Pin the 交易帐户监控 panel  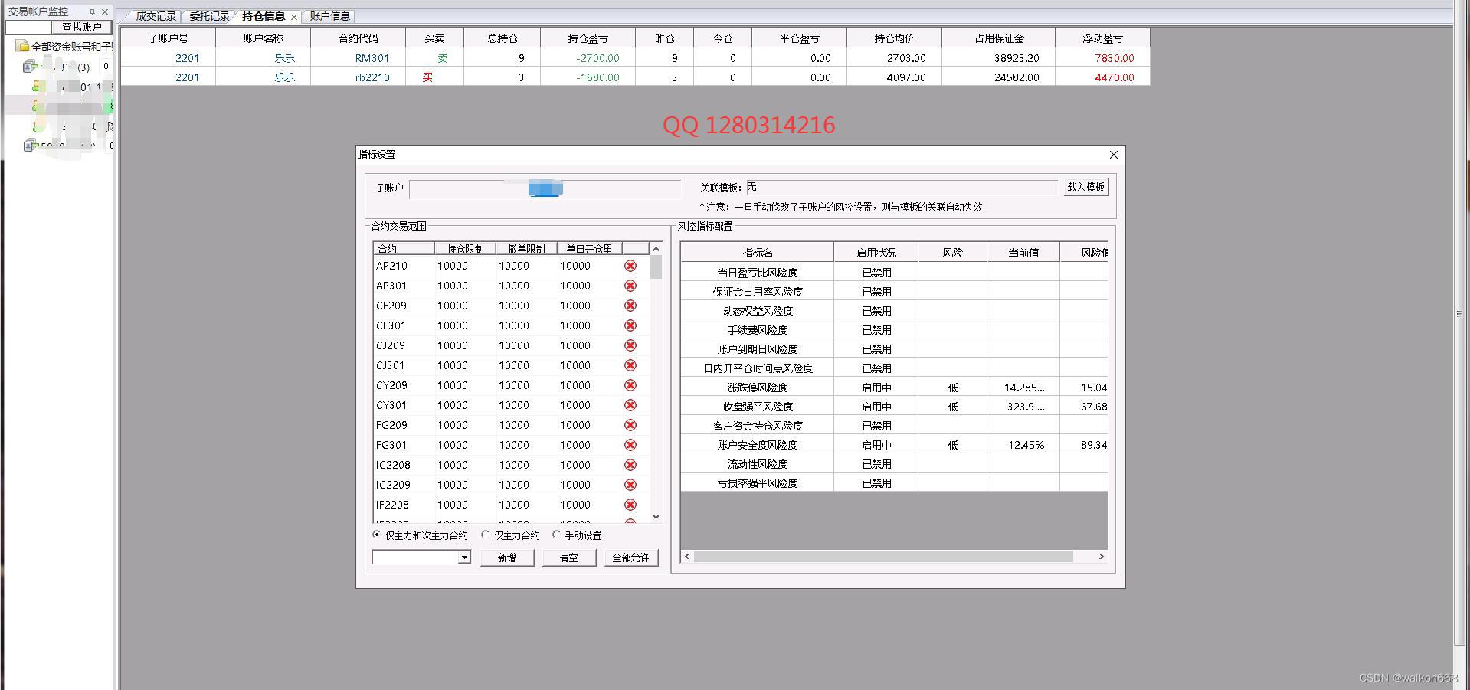92,11
